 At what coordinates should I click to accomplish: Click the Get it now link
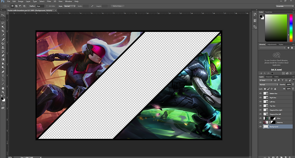276,69
